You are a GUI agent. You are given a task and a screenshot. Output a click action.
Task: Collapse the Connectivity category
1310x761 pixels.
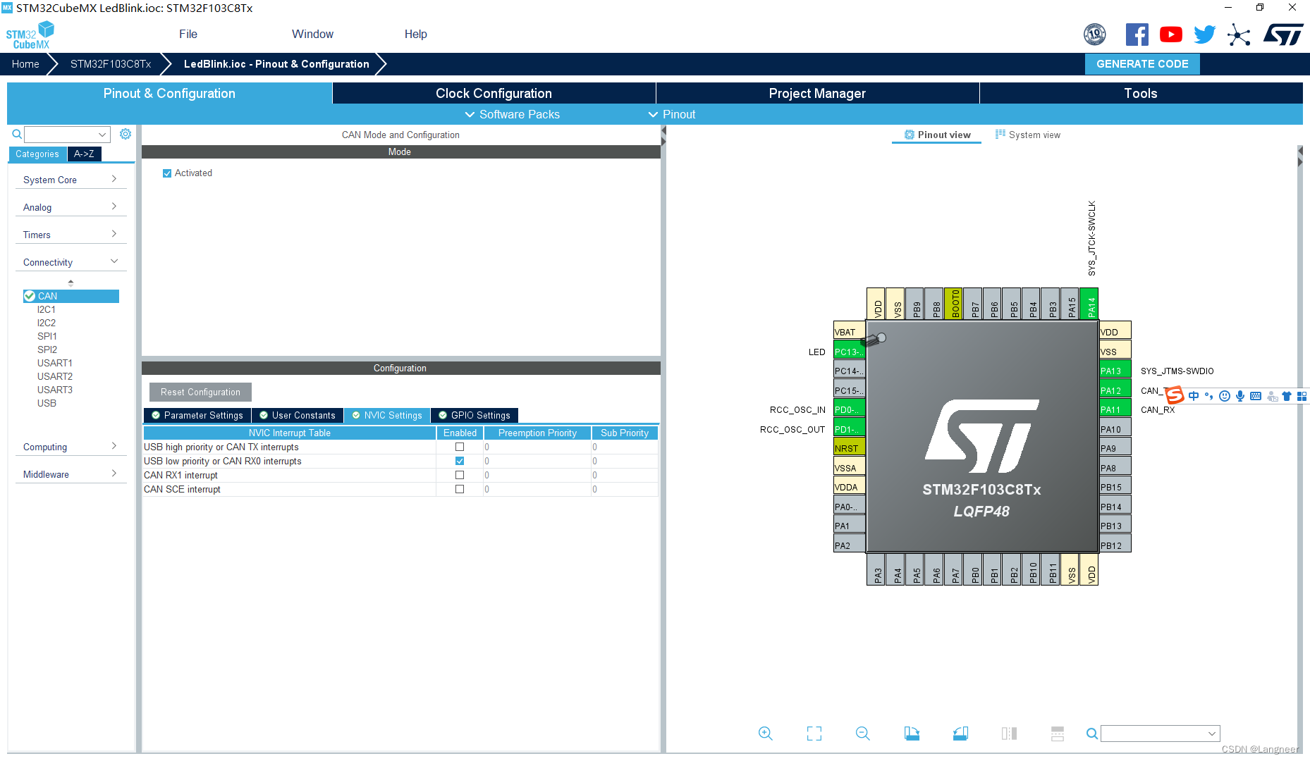coord(71,262)
